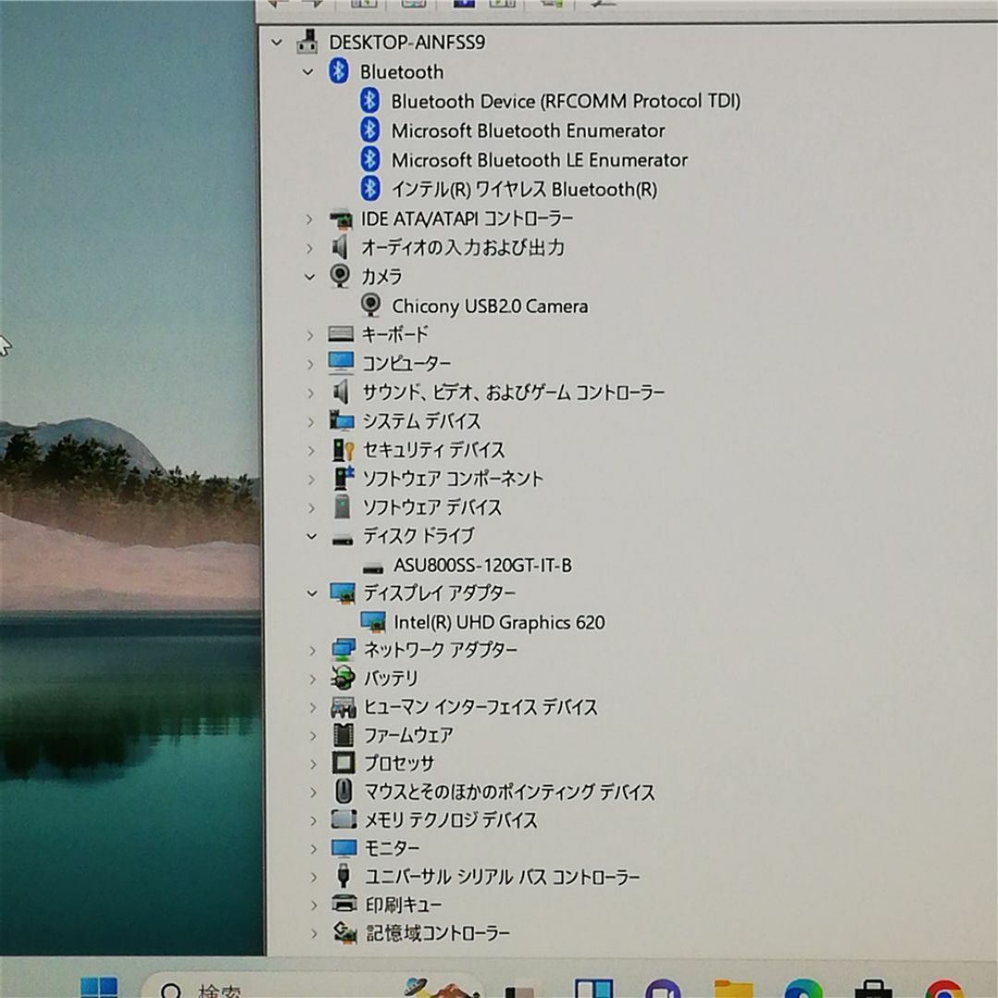998x998 pixels.
Task: Select the text Chicony USB2.0 Camera
Action: (x=490, y=306)
